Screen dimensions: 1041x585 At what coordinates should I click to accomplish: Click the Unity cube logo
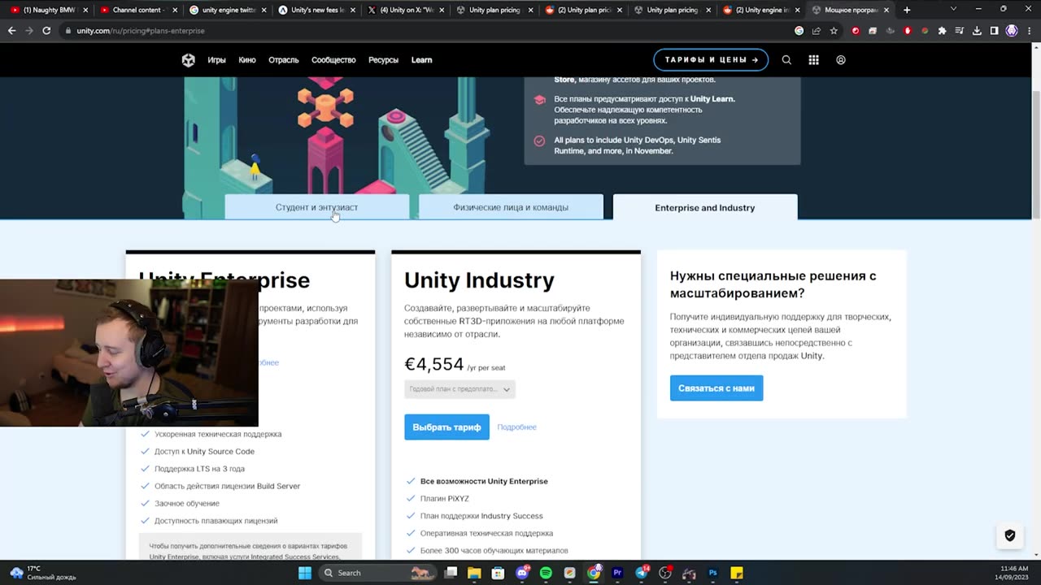[188, 60]
